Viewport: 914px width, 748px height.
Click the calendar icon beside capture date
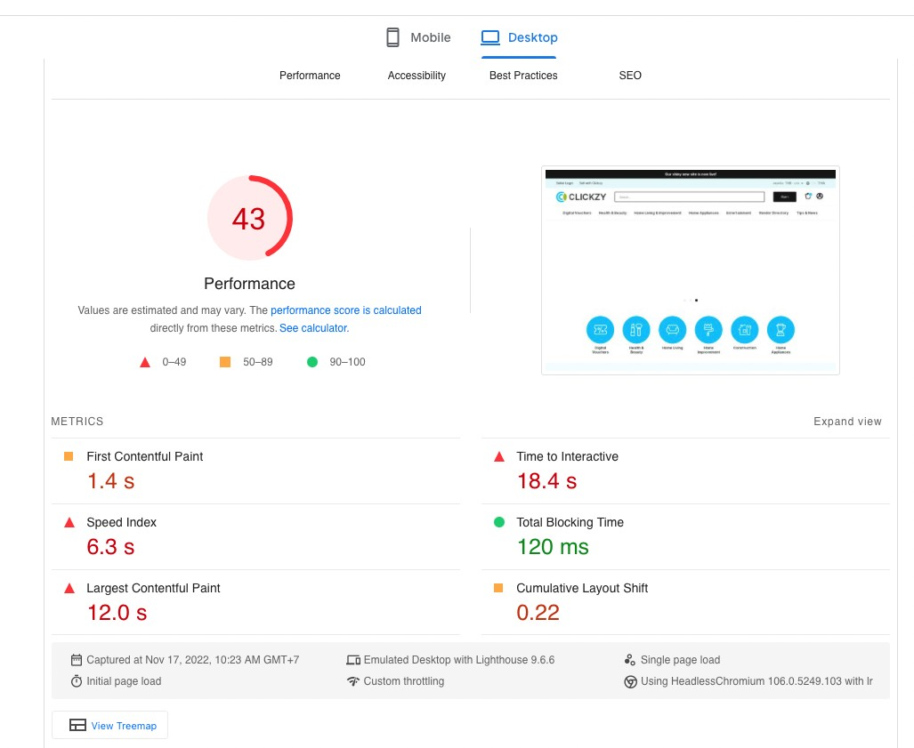coord(77,660)
